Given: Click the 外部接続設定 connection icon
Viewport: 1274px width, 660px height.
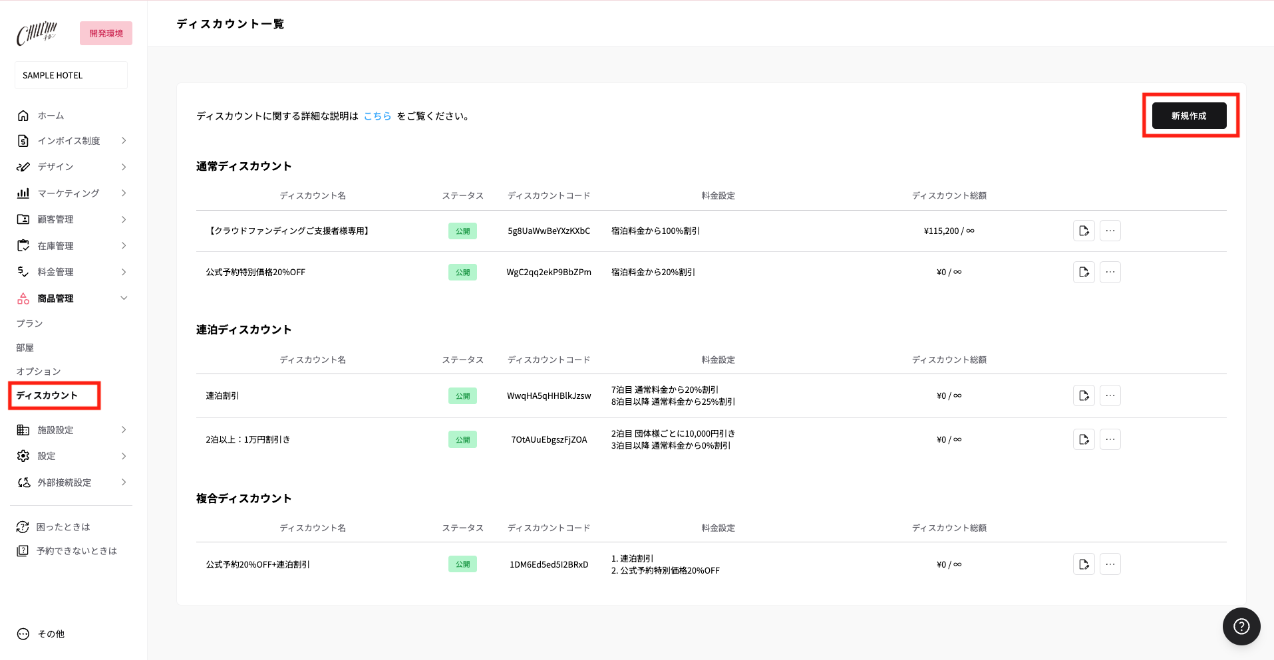Looking at the screenshot, I should tap(23, 483).
